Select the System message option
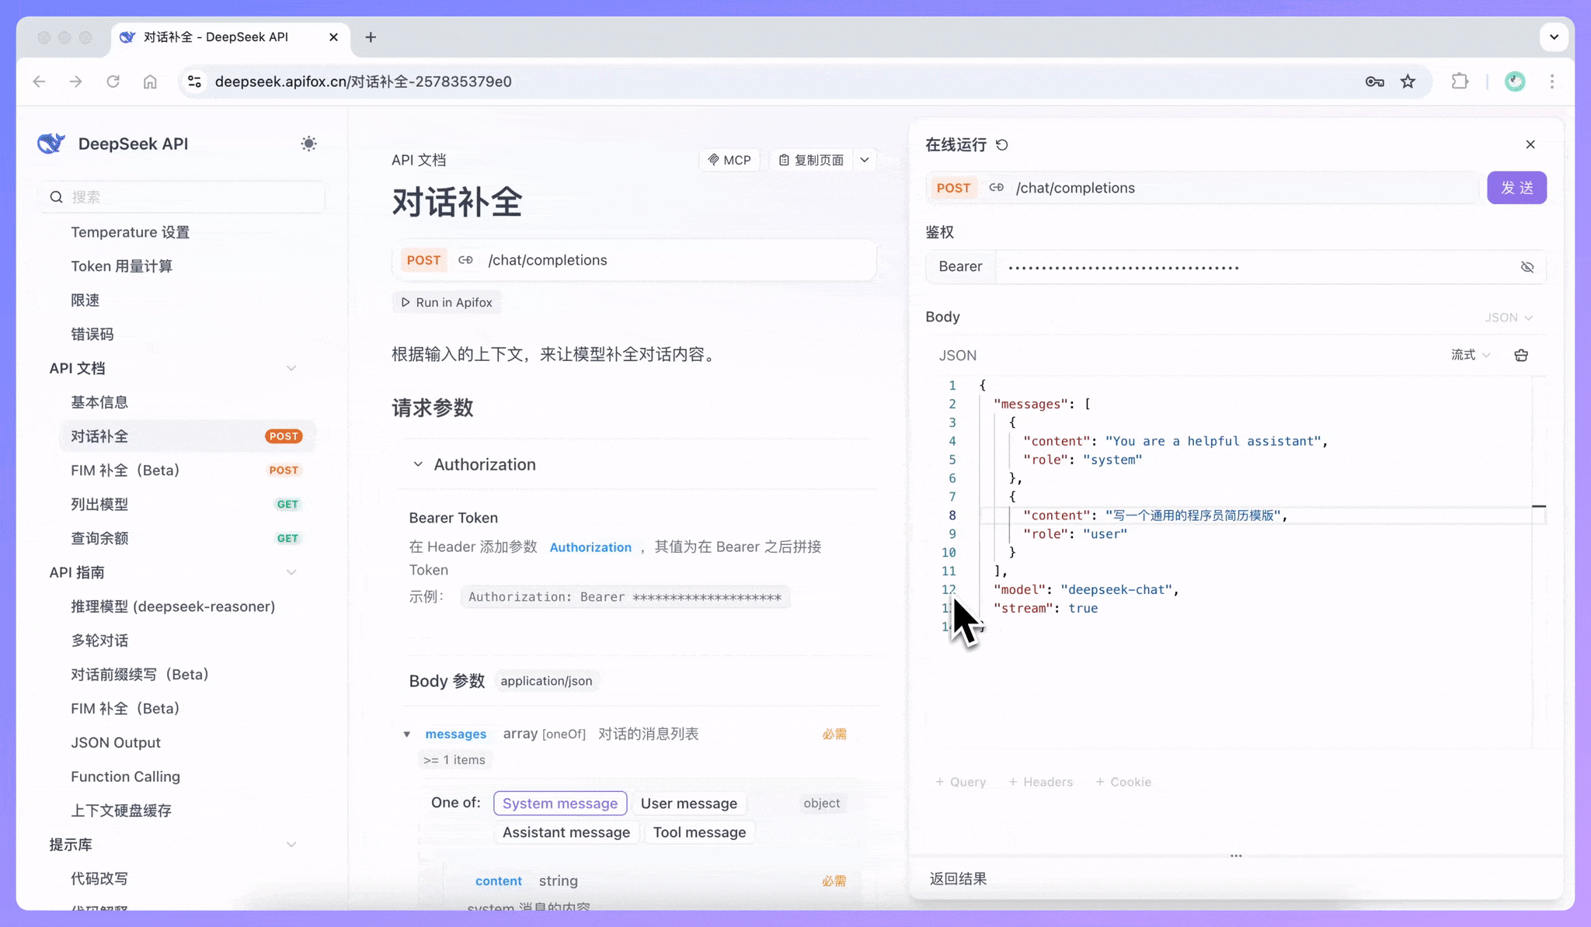 [x=559, y=804]
